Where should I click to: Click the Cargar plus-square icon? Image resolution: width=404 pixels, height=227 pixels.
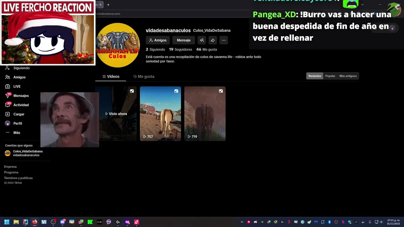coord(8,114)
